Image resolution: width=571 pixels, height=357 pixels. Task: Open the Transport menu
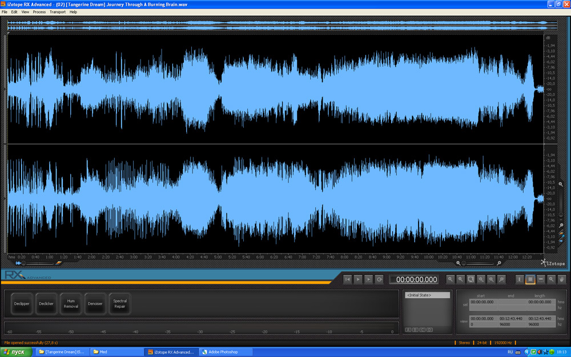point(58,11)
